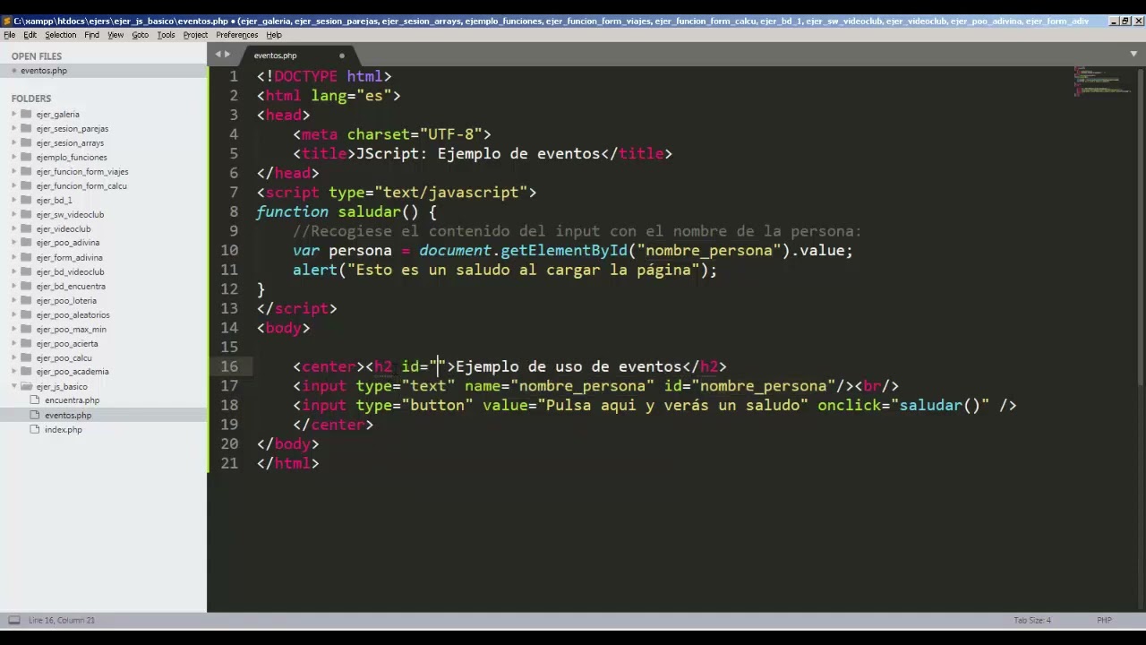
Task: Click Line 16, Column 21 status text
Action: 61,620
